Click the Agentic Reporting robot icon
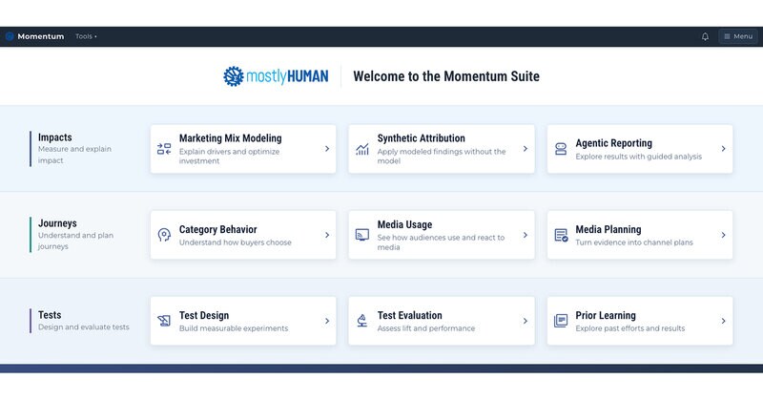Screen dimensions: 763x400 point(561,149)
